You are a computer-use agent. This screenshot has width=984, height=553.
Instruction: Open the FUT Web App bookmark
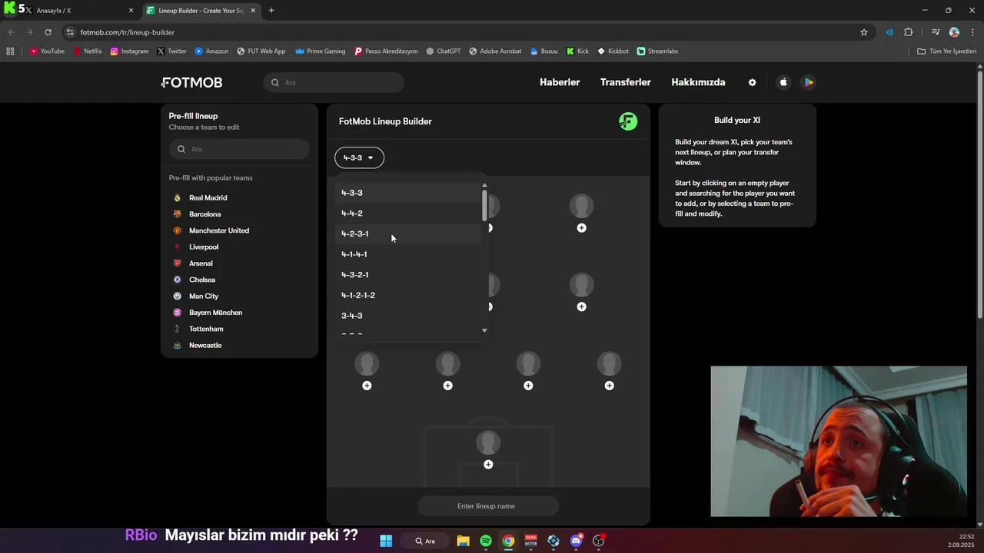261,51
